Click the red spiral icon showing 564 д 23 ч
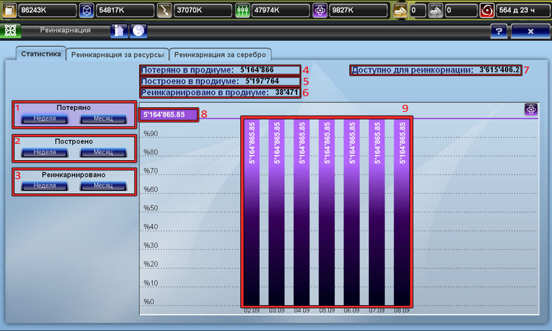Image resolution: width=552 pixels, height=331 pixels. coord(487,11)
